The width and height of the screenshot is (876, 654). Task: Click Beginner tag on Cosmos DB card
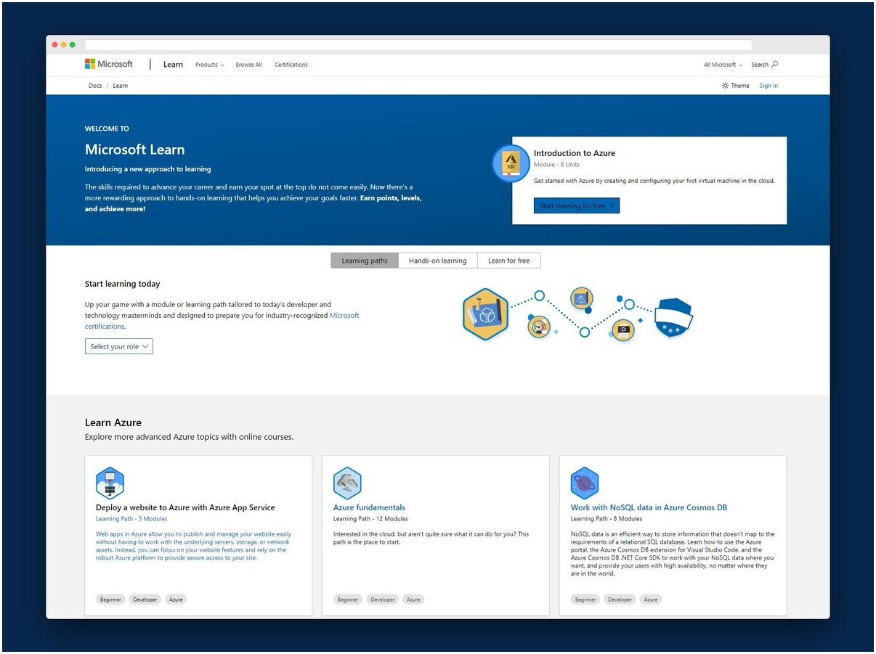(585, 600)
